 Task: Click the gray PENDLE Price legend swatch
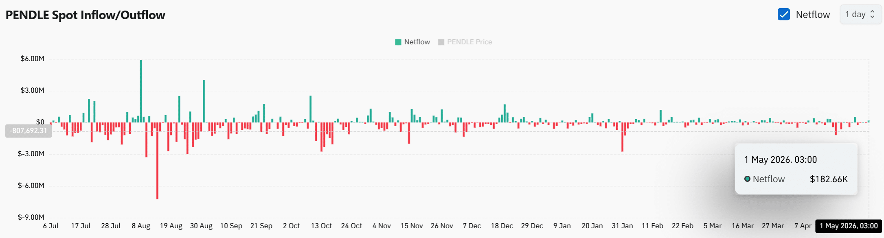(x=441, y=42)
